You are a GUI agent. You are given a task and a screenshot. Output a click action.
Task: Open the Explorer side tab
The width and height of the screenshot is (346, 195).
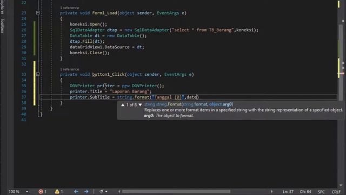point(2,7)
